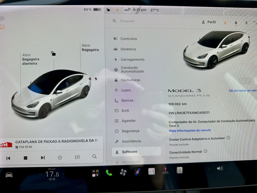Tap the RFM station logo
Viewport: 257px width, 193px height.
[6, 145]
